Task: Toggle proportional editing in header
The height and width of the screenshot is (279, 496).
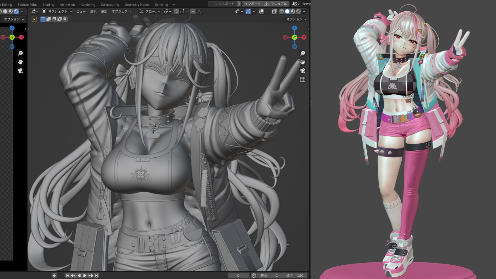Action: (193, 11)
